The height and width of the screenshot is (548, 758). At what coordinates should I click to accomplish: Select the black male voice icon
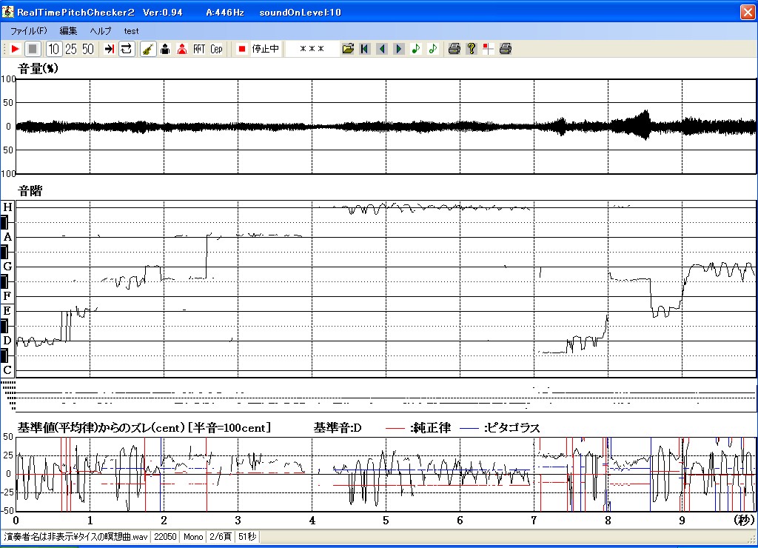pos(165,49)
